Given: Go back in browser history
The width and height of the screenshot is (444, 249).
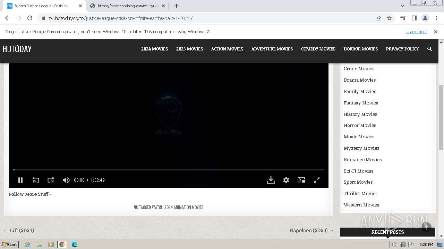Looking at the screenshot, I should [8, 18].
